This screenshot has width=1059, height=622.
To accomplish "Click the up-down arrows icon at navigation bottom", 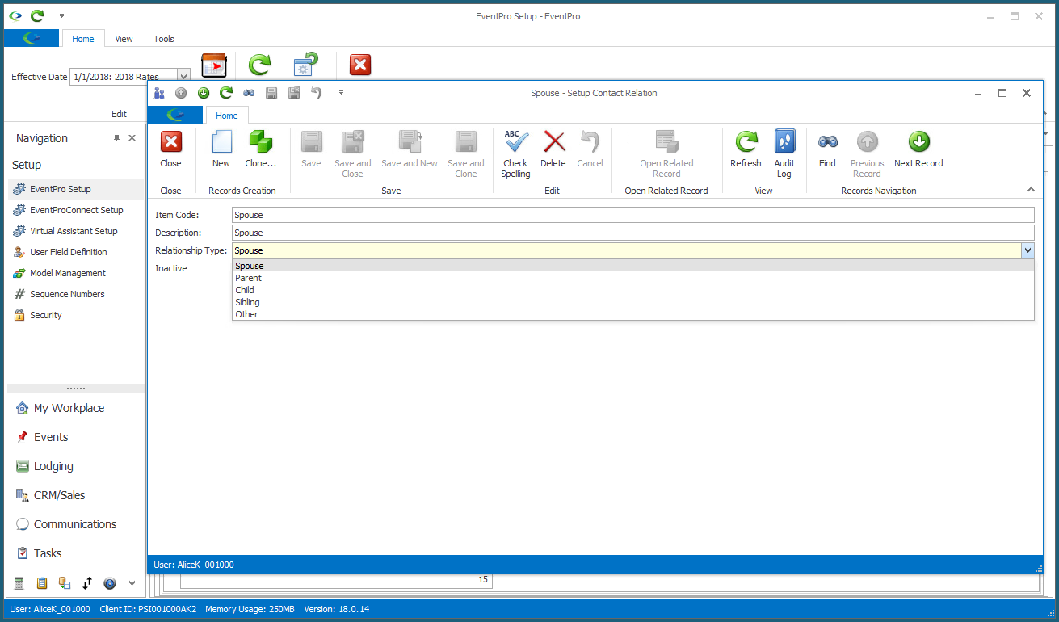I will click(87, 583).
